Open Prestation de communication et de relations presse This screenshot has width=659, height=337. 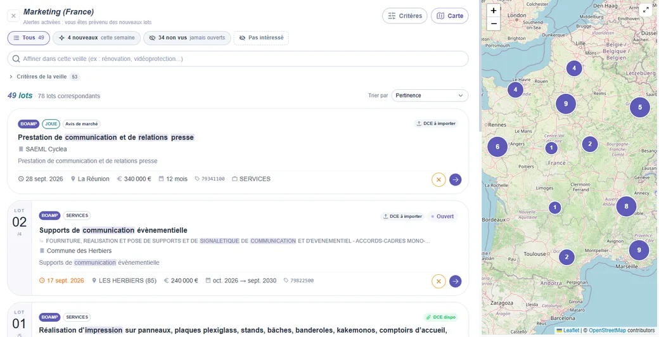[106, 137]
